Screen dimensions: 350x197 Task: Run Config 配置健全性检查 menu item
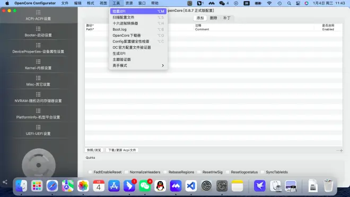[x=138, y=41]
